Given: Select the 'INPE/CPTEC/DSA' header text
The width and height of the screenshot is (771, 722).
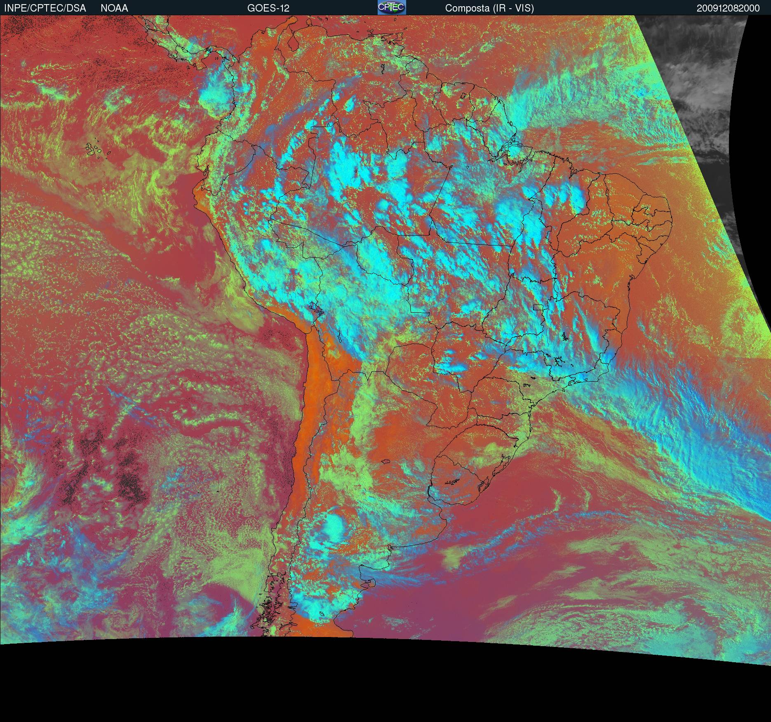Looking at the screenshot, I should tap(45, 8).
